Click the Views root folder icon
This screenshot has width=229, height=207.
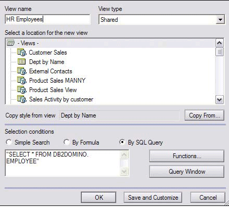click(10, 43)
